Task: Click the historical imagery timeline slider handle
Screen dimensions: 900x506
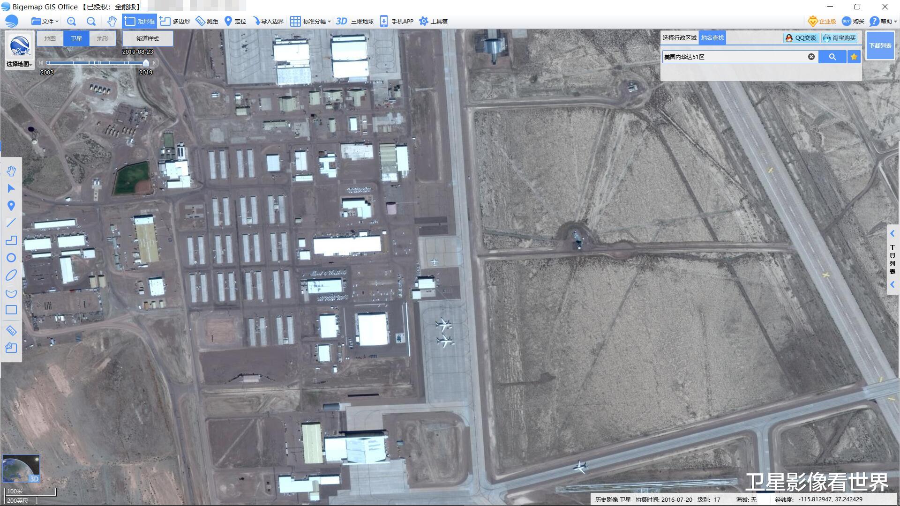Action: (x=146, y=63)
